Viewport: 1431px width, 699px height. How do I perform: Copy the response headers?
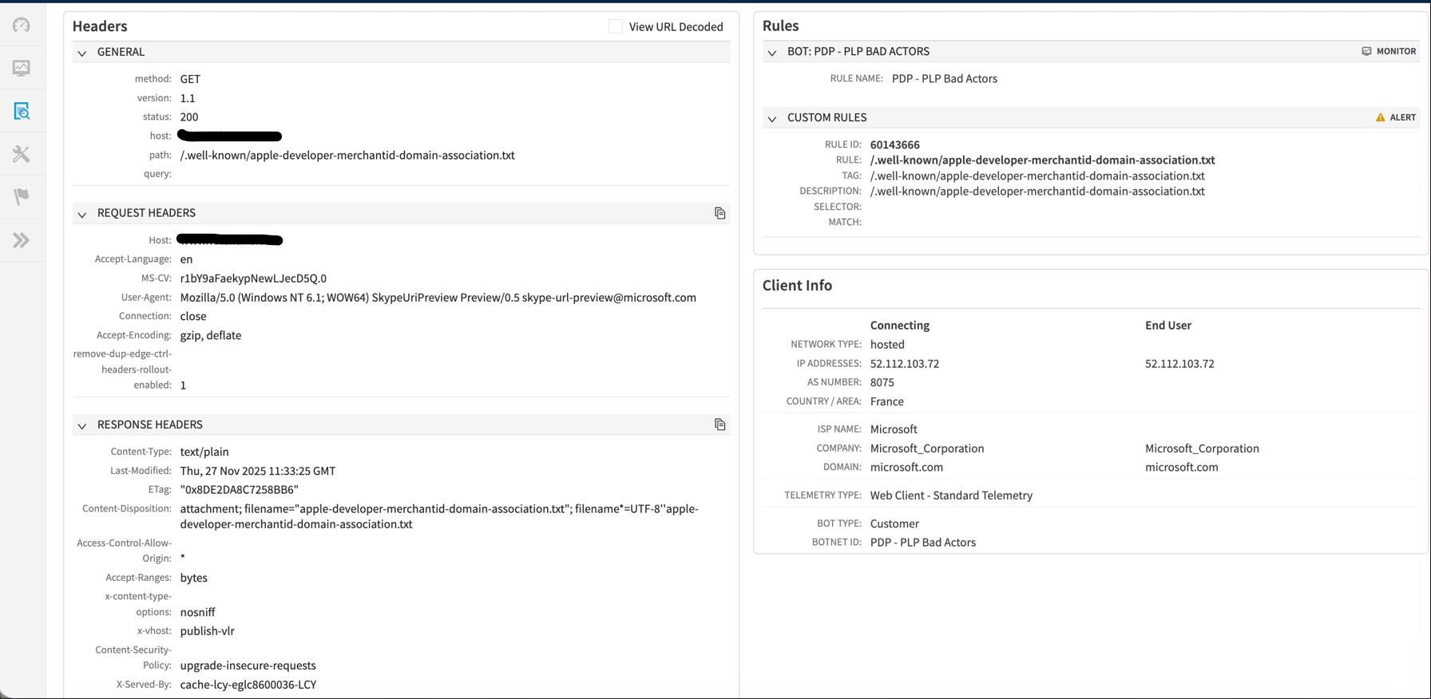pos(719,425)
